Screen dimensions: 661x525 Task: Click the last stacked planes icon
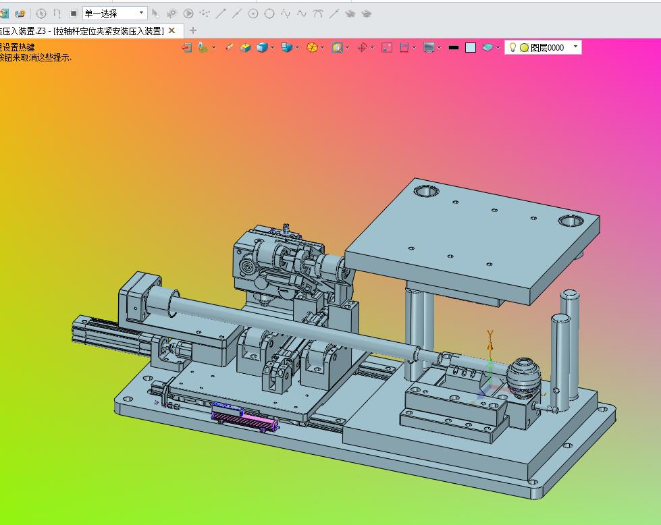point(367,14)
